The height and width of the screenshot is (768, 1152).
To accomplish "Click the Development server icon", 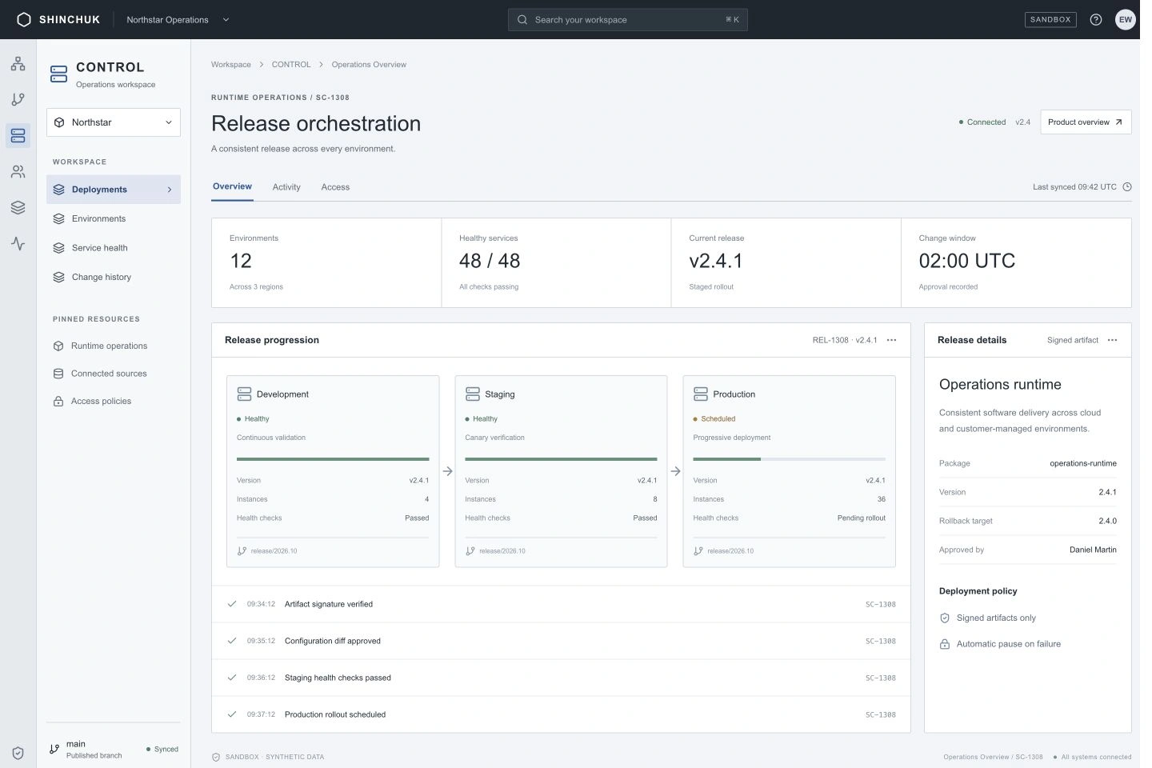I will pos(244,394).
